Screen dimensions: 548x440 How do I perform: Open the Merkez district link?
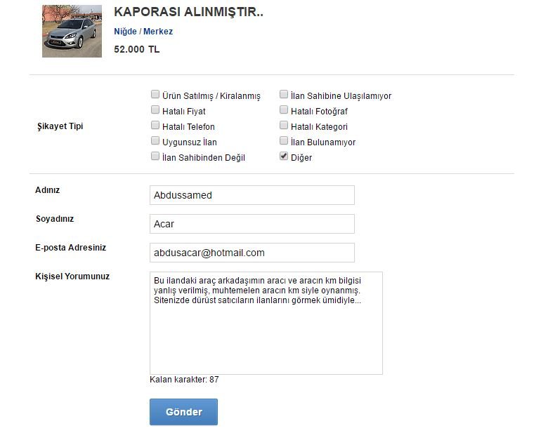coord(158,32)
